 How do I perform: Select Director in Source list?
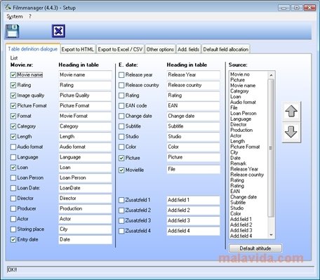(x=239, y=124)
